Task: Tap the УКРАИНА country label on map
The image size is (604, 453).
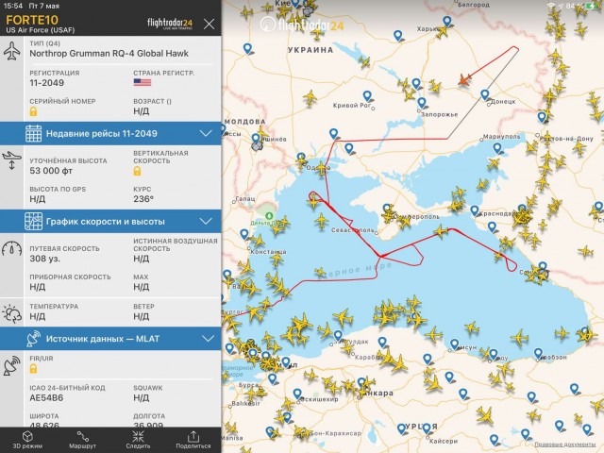Action: 310,50
